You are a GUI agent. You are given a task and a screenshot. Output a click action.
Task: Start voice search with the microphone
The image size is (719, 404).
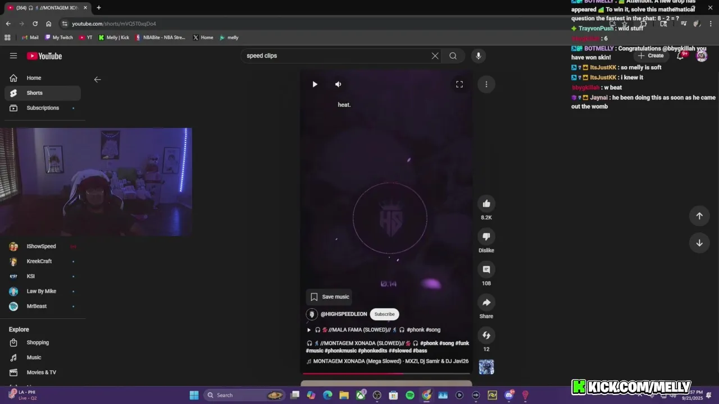(x=479, y=56)
